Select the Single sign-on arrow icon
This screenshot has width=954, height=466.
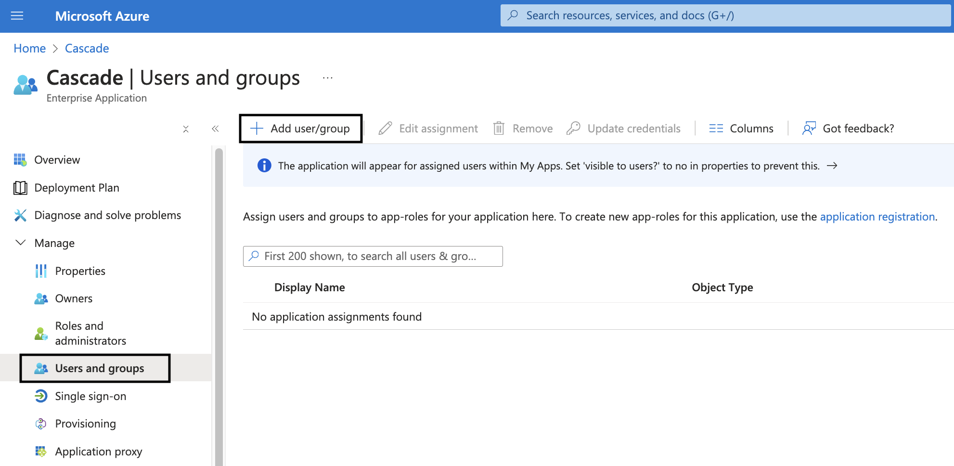(41, 396)
